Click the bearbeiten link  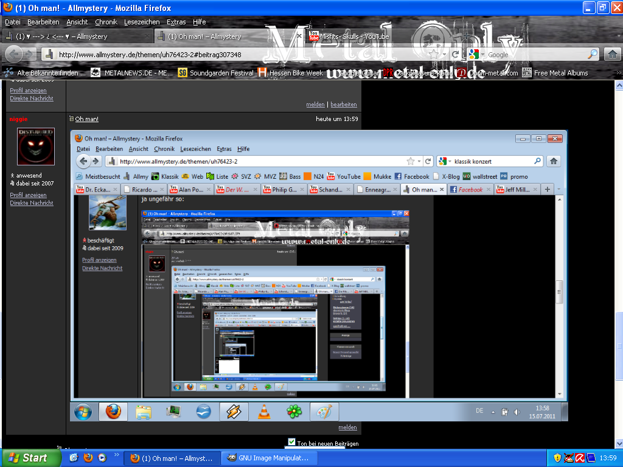tap(344, 105)
